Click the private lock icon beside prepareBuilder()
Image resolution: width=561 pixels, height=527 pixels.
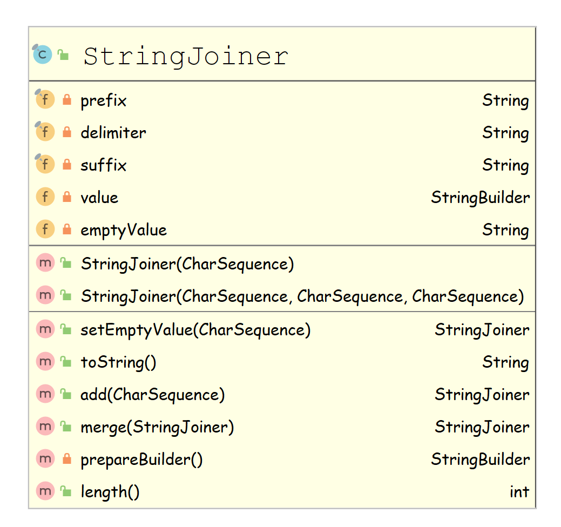67,459
